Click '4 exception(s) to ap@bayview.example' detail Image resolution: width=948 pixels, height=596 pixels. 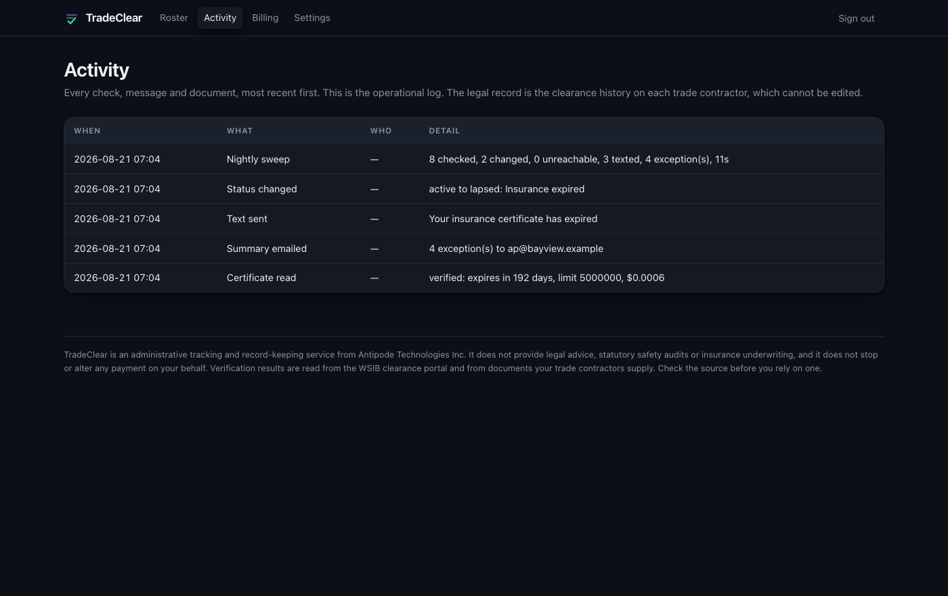[x=516, y=249]
